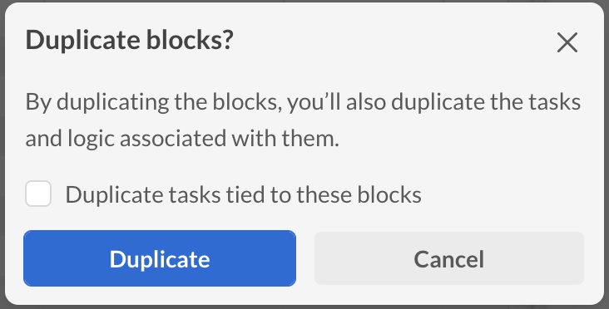Viewport: 609px width, 309px height.
Task: Click the "Duplicate blocks?" dialog title
Action: [x=129, y=40]
